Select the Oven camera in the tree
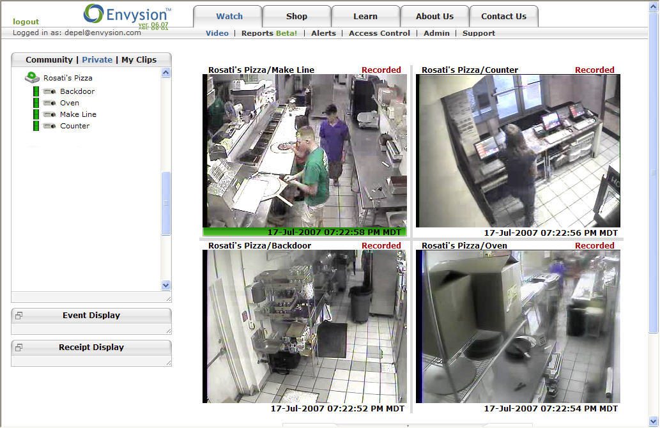Image resolution: width=660 pixels, height=428 pixels. 70,103
